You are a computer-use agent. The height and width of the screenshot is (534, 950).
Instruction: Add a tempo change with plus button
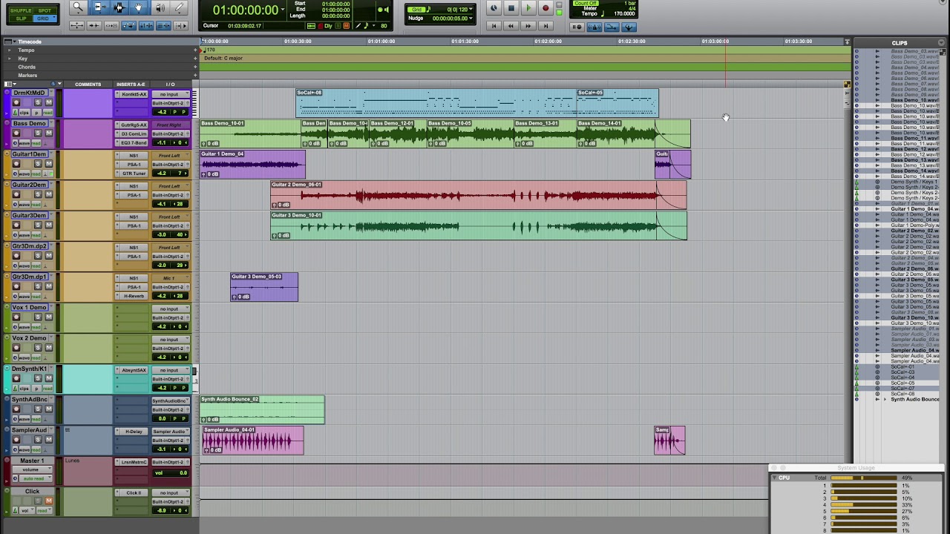[195, 50]
